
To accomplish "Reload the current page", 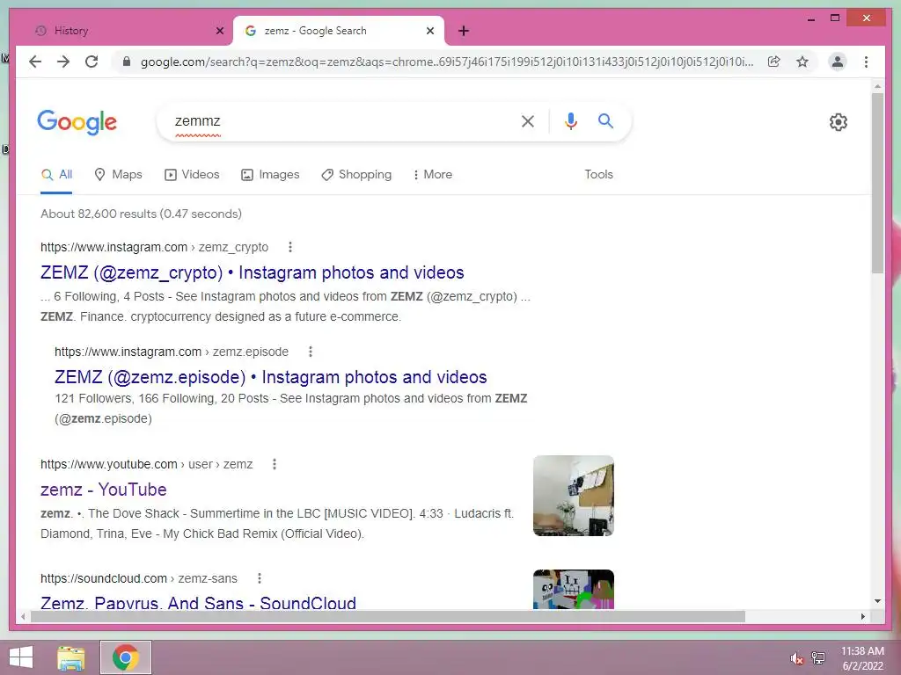I will pyautogui.click(x=92, y=62).
